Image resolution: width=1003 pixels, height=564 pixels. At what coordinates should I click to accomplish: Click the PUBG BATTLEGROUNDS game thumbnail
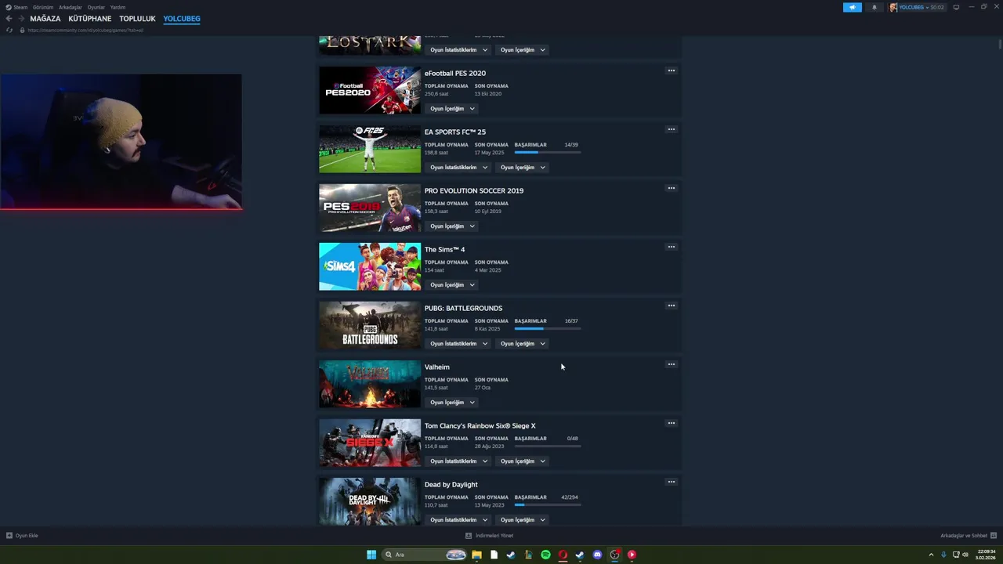(370, 325)
